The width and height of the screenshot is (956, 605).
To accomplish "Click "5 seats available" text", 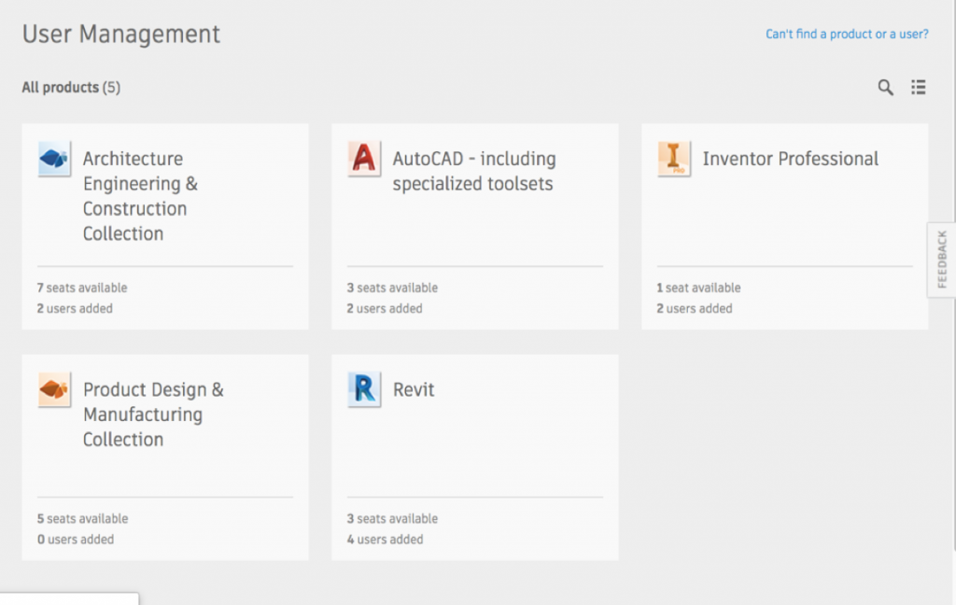I will (x=82, y=518).
